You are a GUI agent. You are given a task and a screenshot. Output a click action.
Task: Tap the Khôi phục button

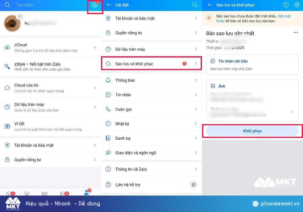coord(252,131)
